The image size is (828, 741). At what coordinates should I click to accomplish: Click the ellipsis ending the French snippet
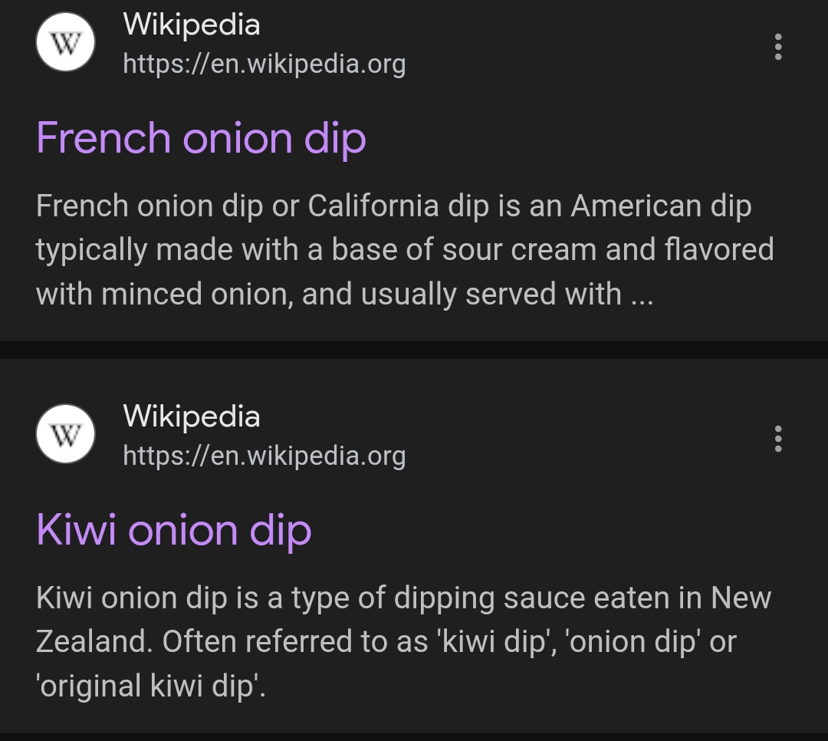click(x=641, y=295)
